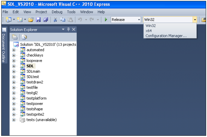Click the Save floppy disk icon
Screen dimensions: 207x137
38,20
